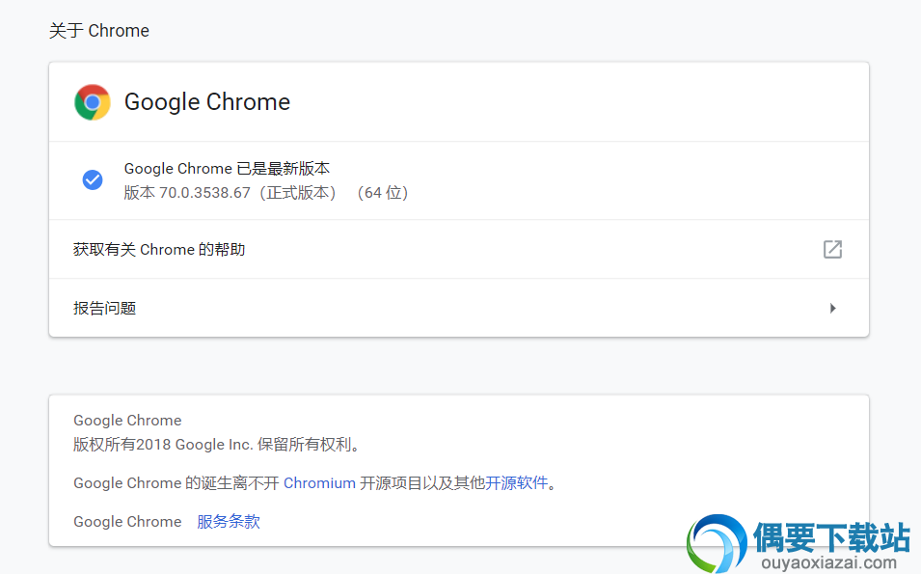Expand the 报告问题 arrow
The image size is (921, 574).
coord(833,308)
